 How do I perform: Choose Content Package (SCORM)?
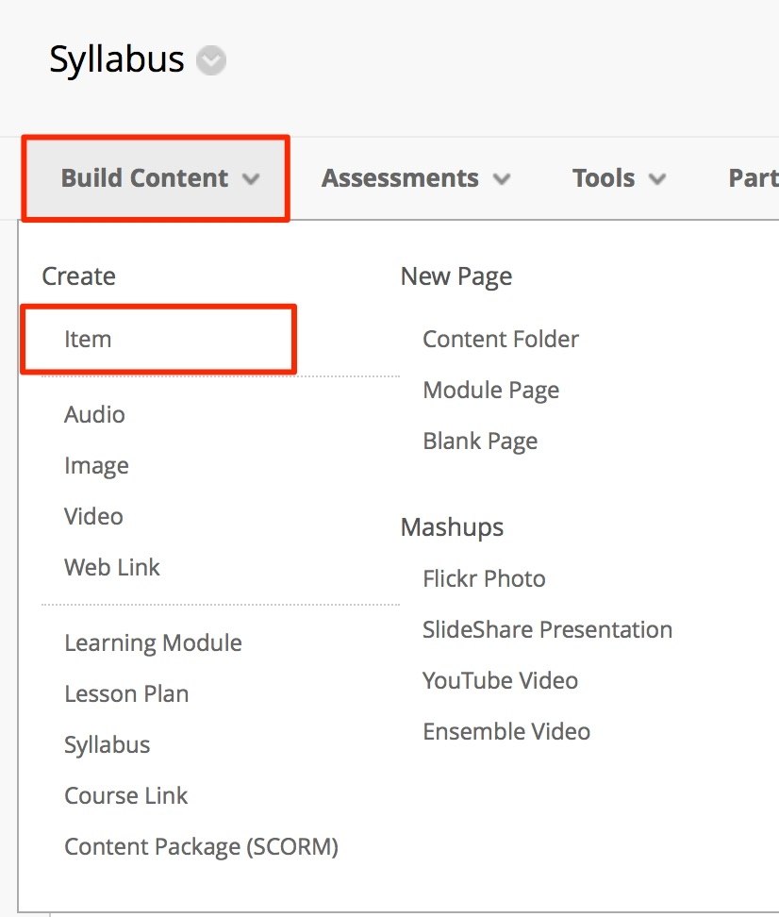point(201,847)
